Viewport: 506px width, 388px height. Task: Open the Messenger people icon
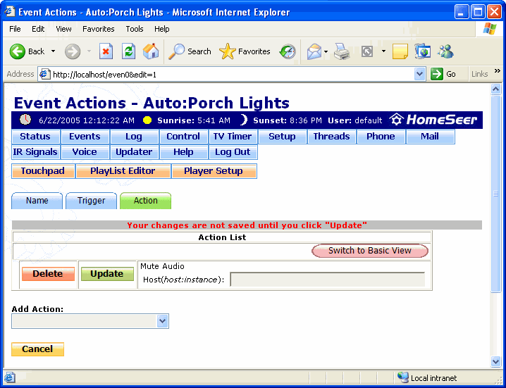(445, 51)
